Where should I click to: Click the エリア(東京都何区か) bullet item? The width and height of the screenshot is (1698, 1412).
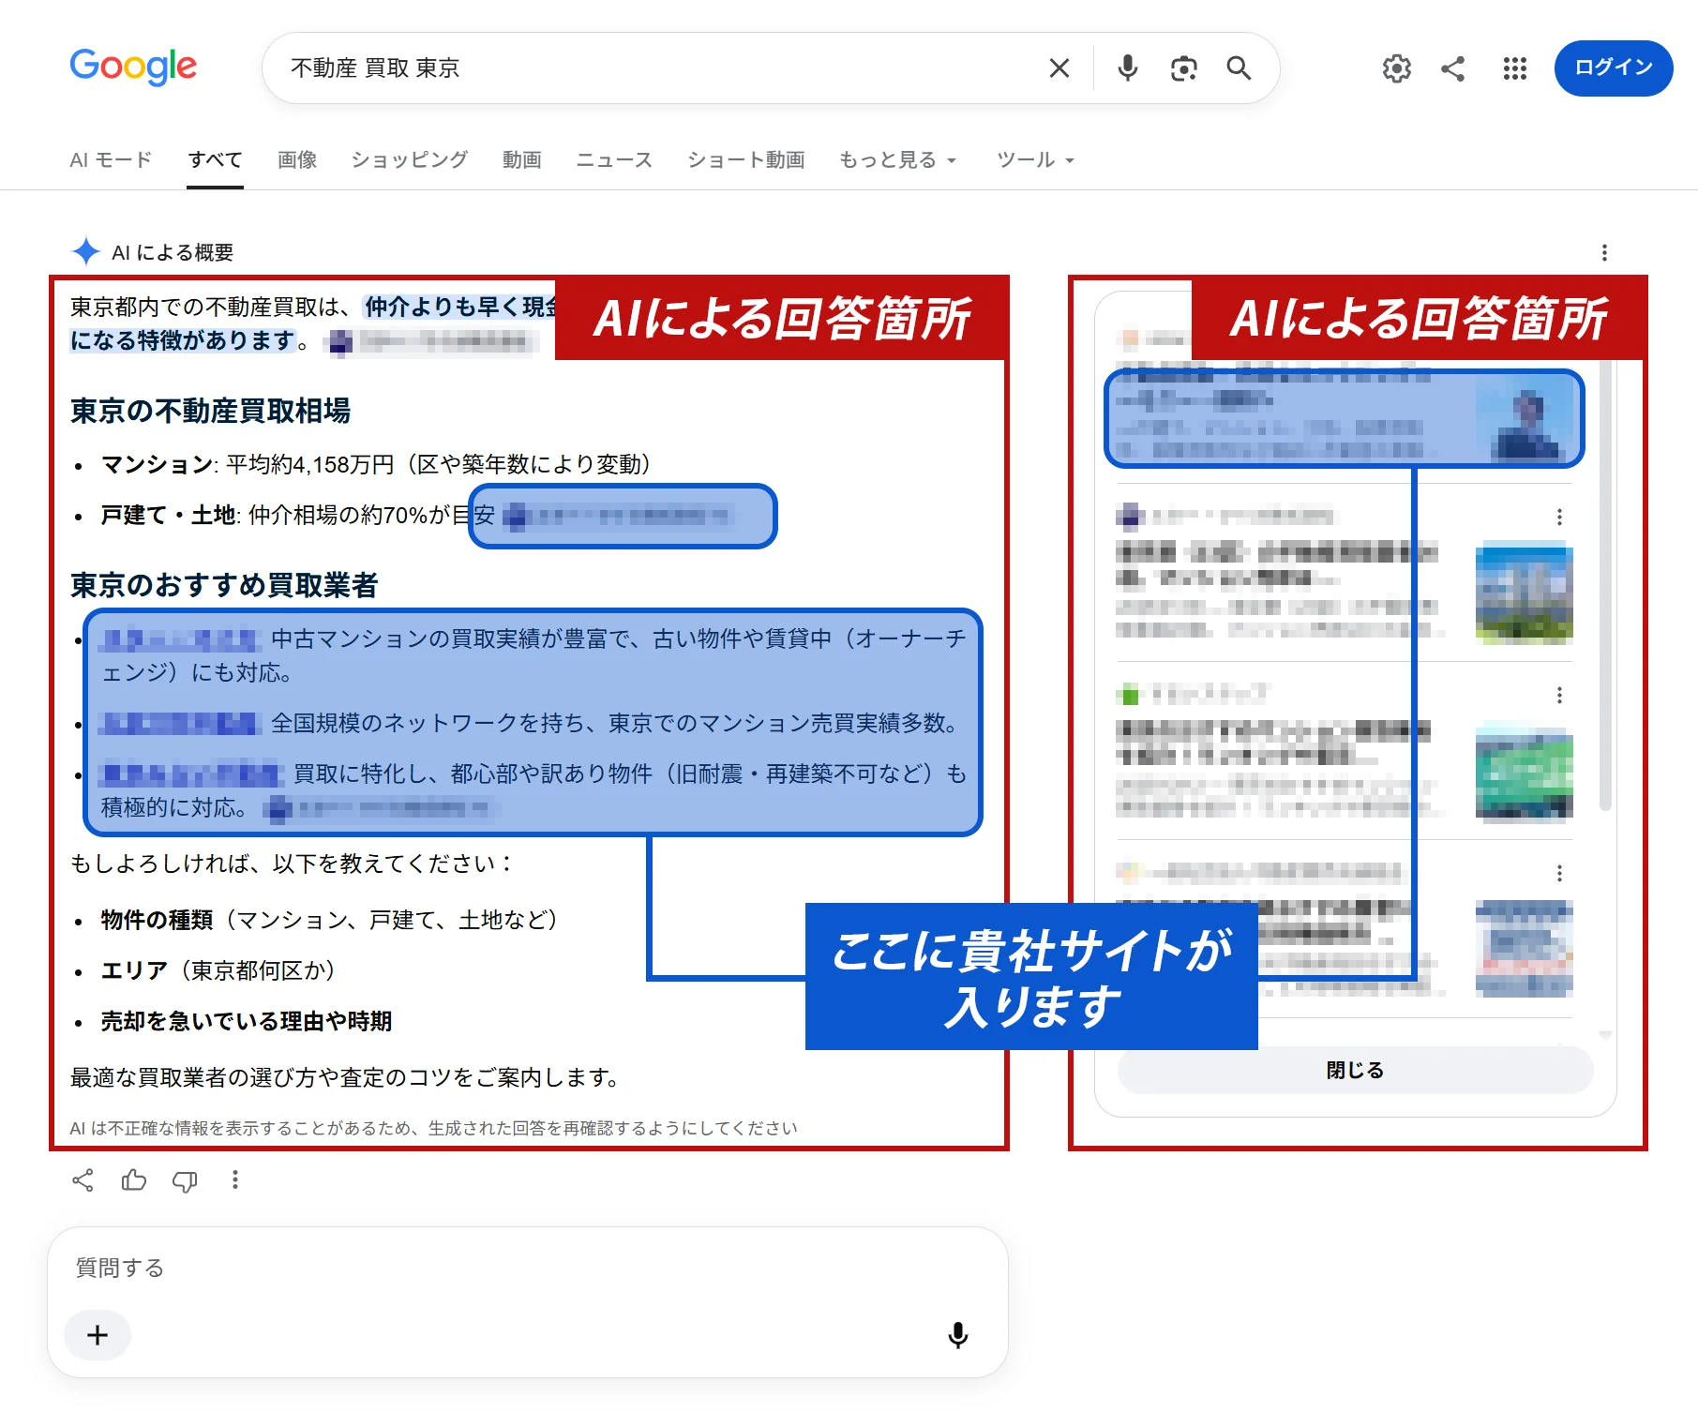(218, 970)
